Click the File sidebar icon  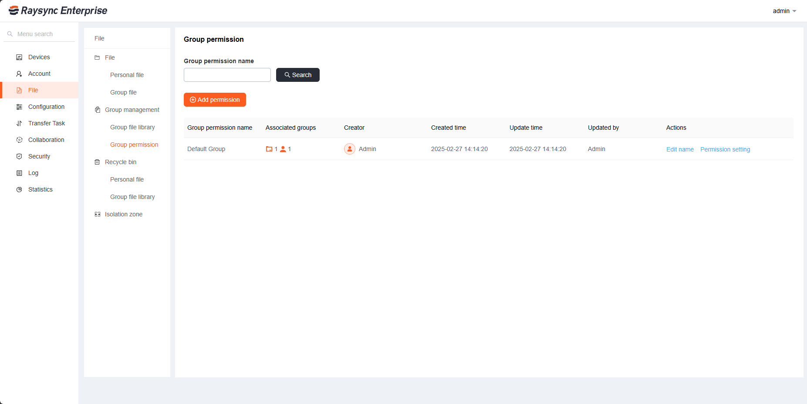(x=19, y=90)
